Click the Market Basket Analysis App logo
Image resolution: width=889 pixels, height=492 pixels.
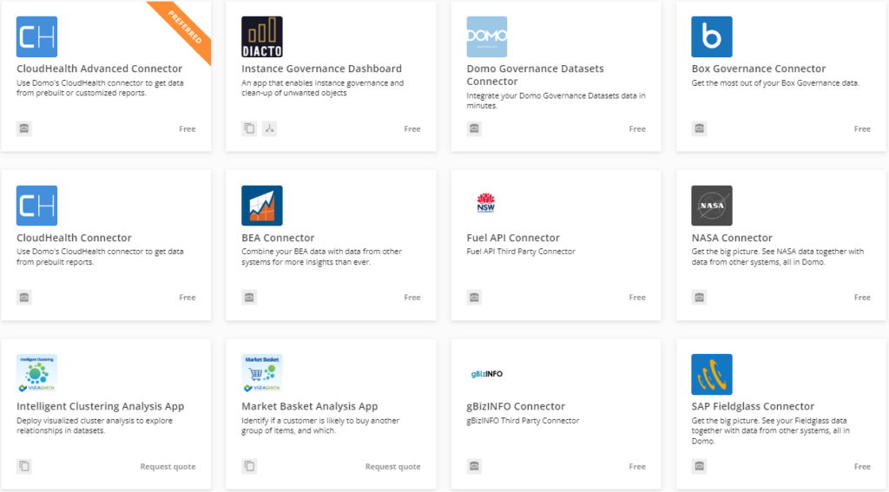pos(261,374)
